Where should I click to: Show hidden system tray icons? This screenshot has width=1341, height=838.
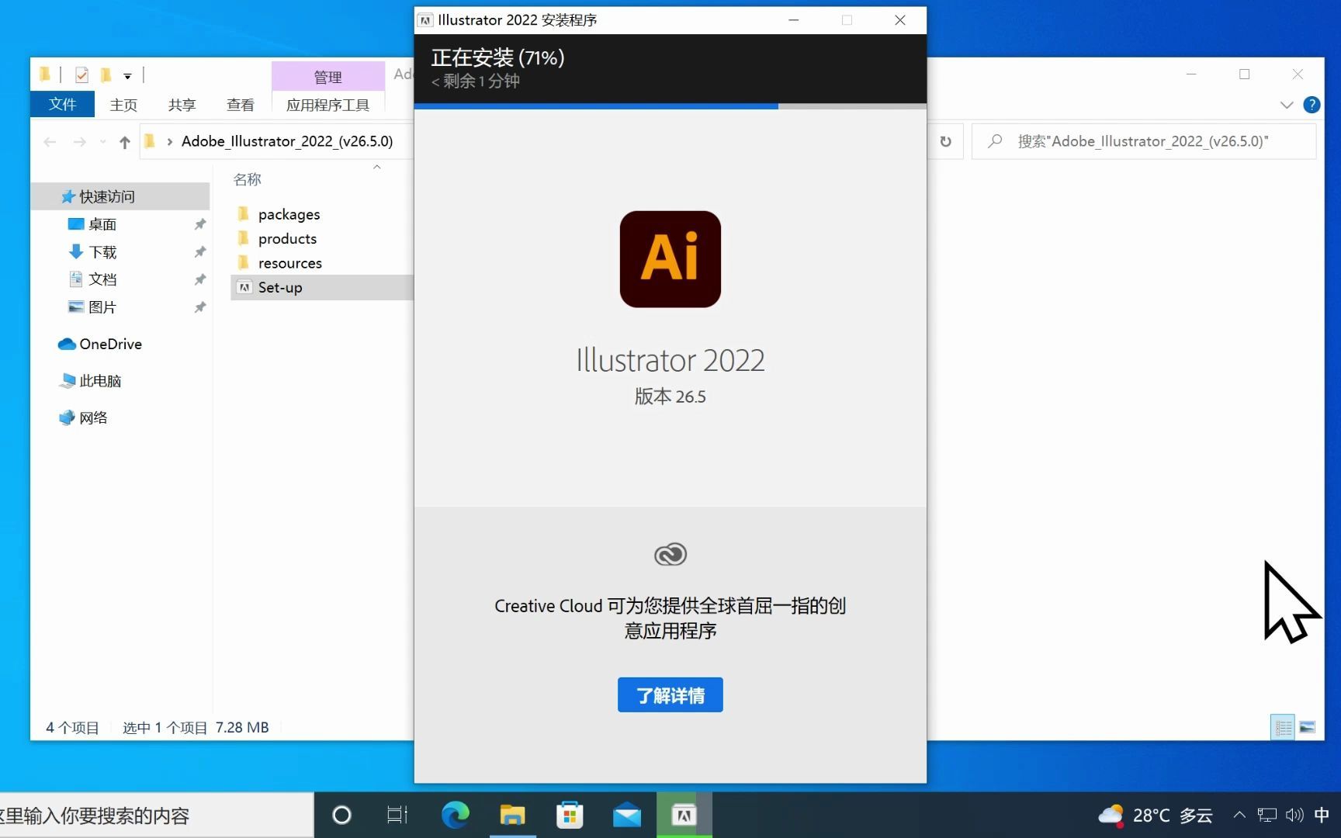coord(1239,815)
